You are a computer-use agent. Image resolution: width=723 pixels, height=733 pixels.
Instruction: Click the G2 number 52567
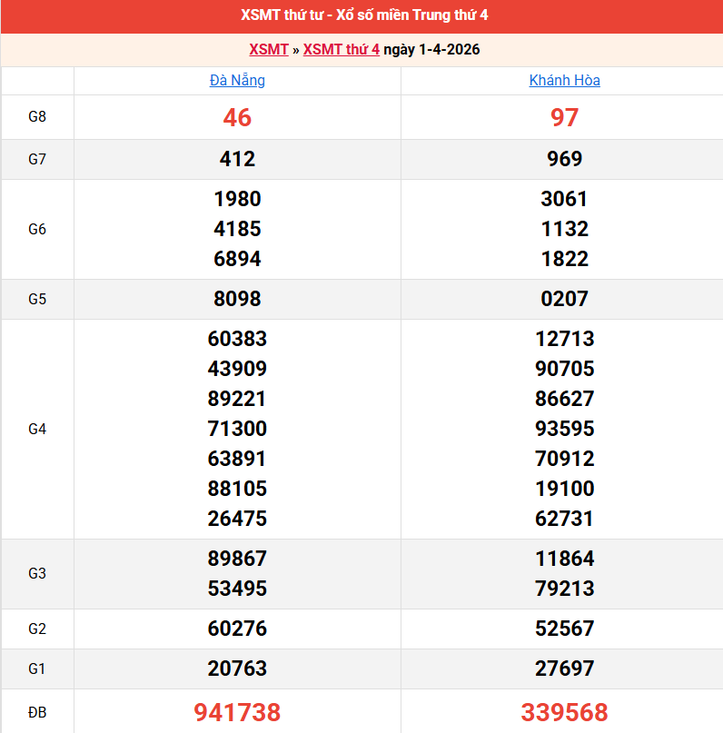(564, 629)
